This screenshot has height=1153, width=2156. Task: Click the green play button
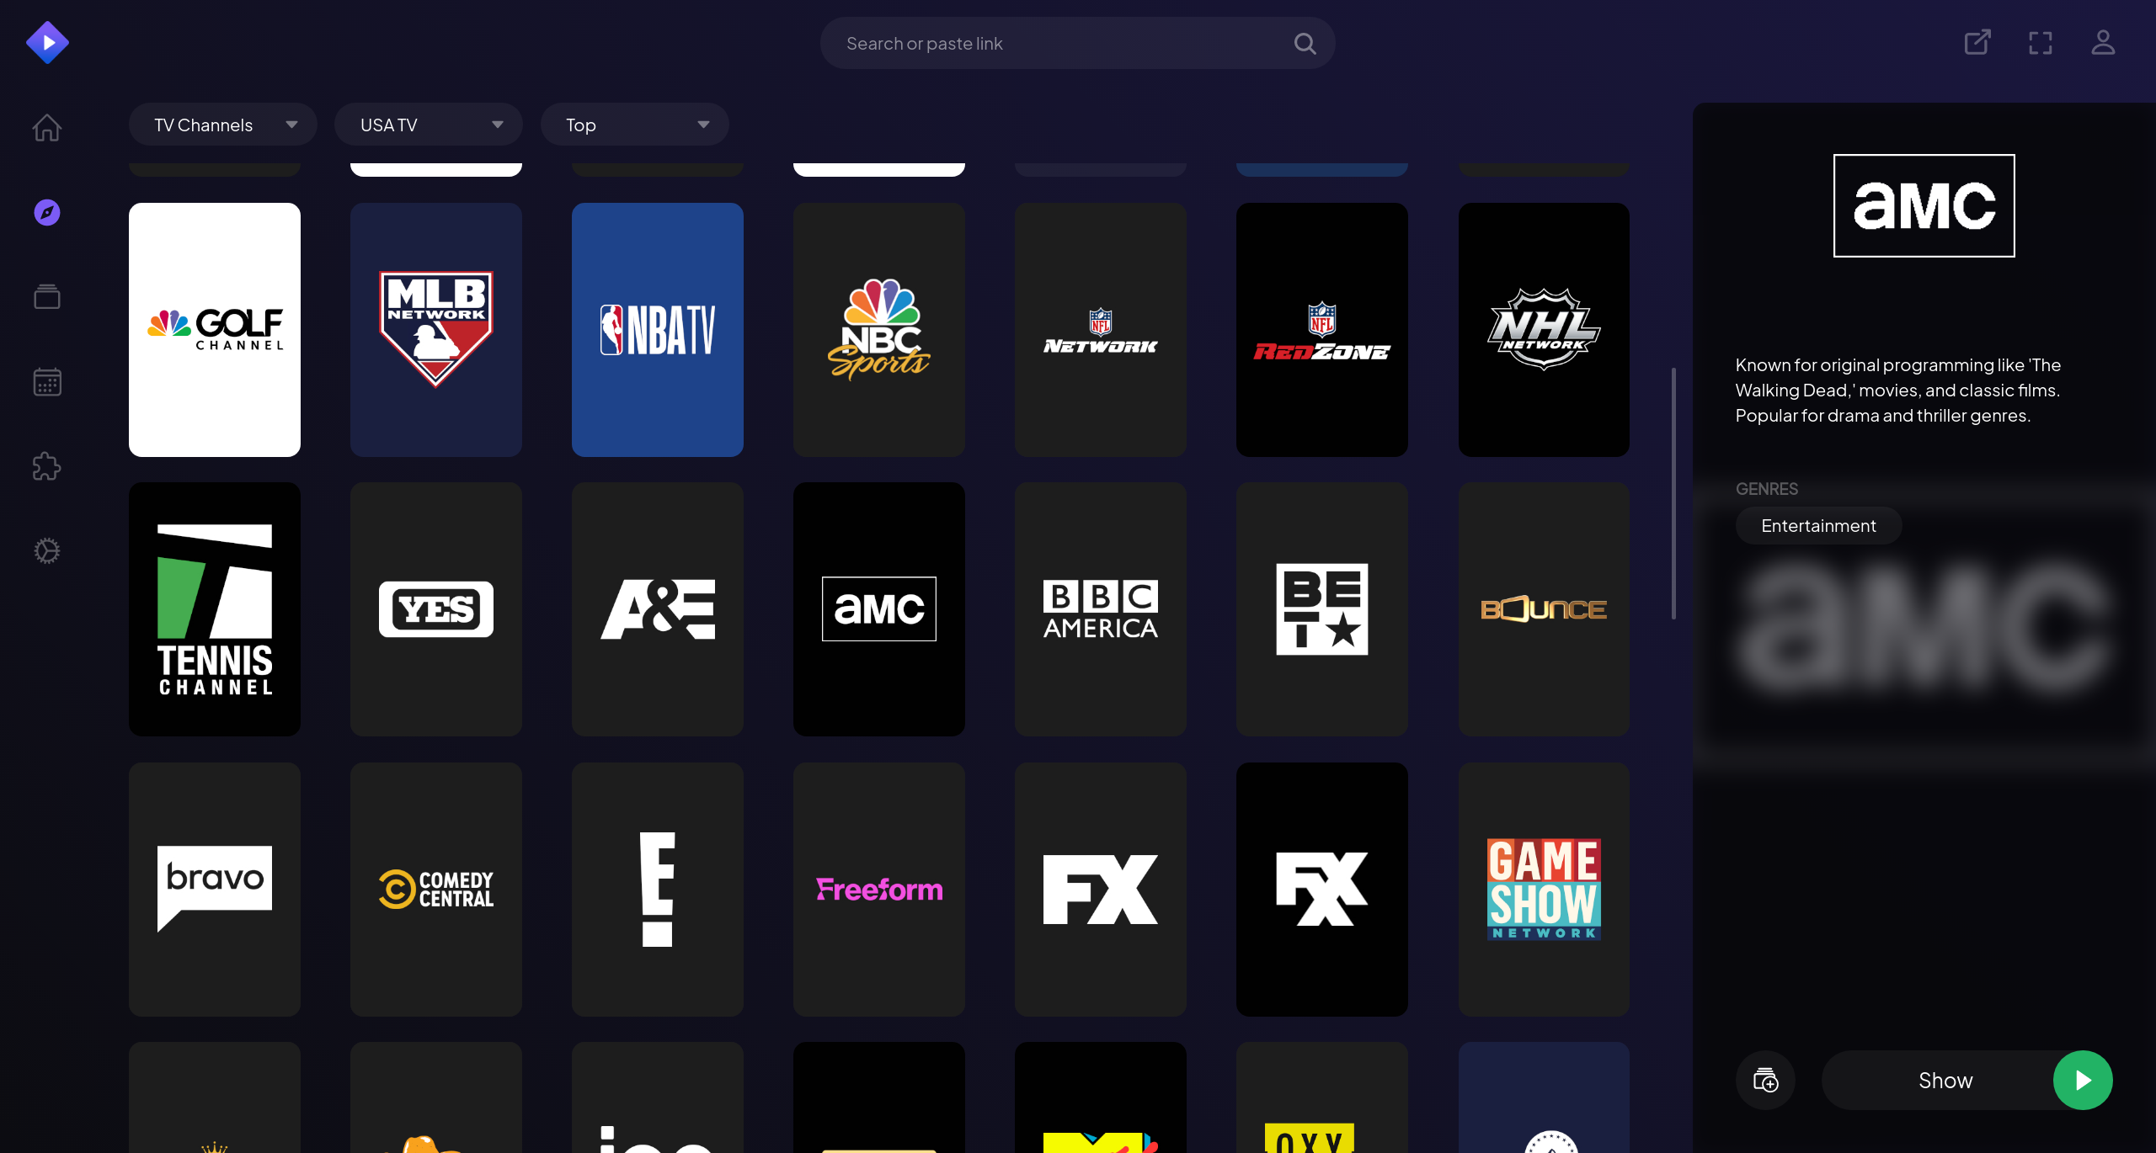coord(2082,1081)
